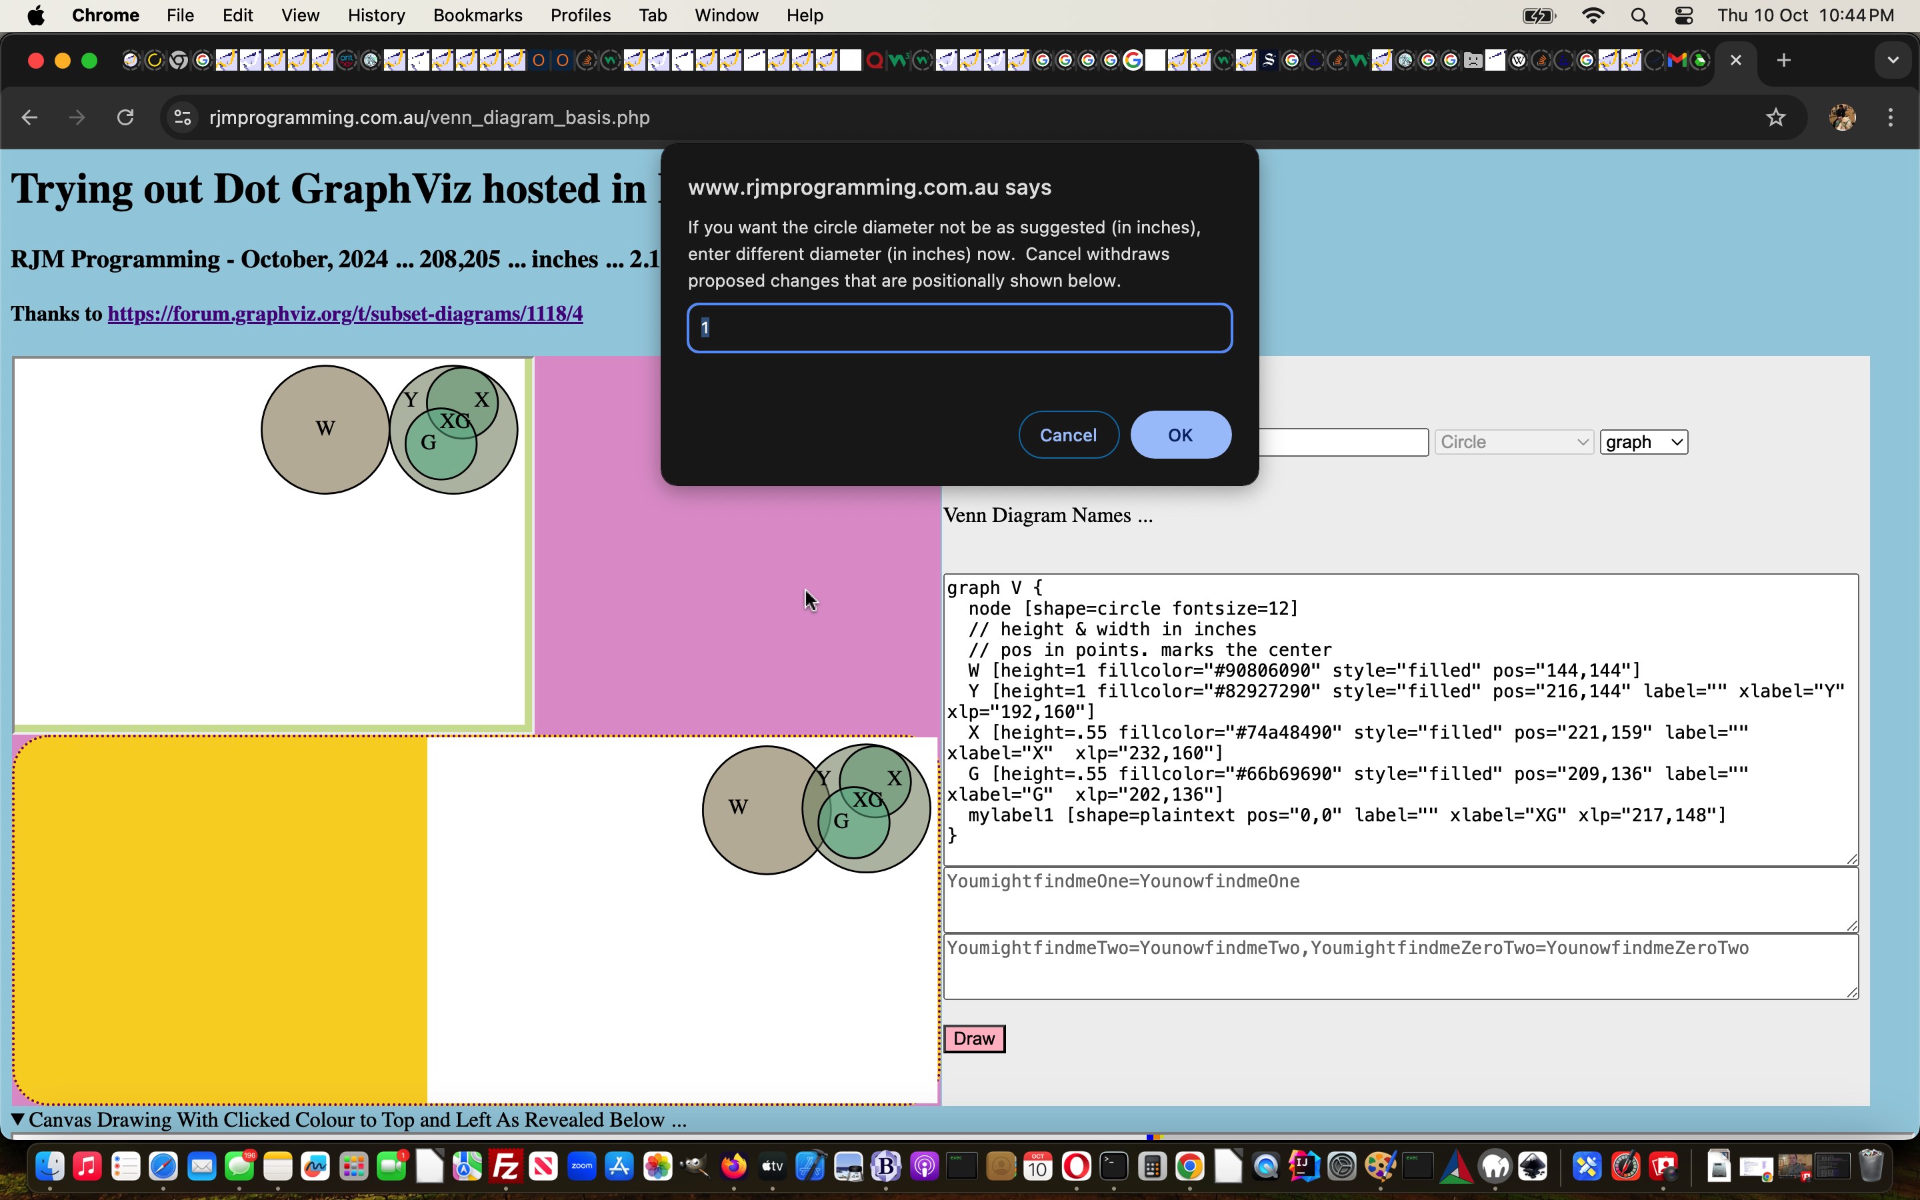This screenshot has width=1920, height=1200.
Task: Click the Bookmarks menu item
Action: 477,15
